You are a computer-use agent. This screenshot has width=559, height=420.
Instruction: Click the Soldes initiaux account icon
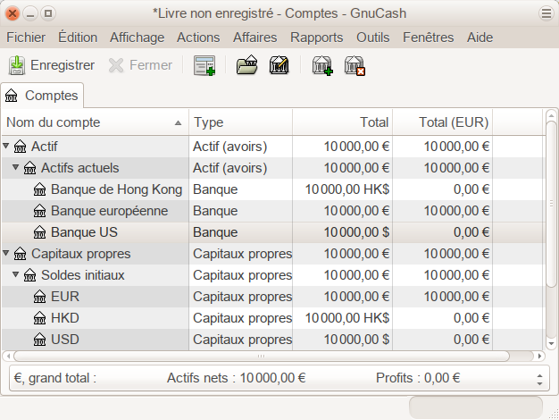point(30,275)
